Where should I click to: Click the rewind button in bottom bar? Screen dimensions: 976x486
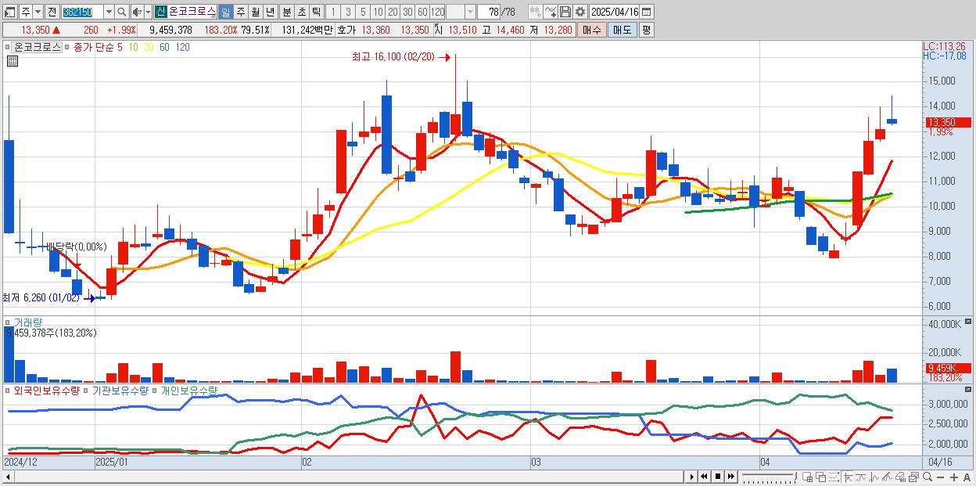click(x=704, y=477)
